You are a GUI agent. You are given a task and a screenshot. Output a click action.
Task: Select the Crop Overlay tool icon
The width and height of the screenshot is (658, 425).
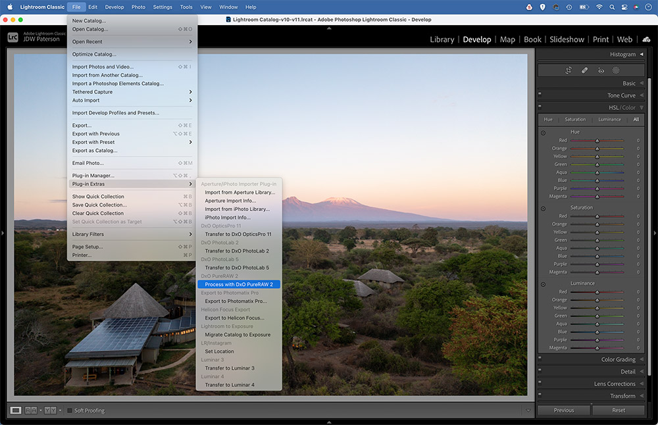pos(569,70)
